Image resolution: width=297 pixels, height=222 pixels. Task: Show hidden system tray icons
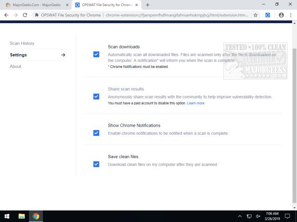pos(240,216)
